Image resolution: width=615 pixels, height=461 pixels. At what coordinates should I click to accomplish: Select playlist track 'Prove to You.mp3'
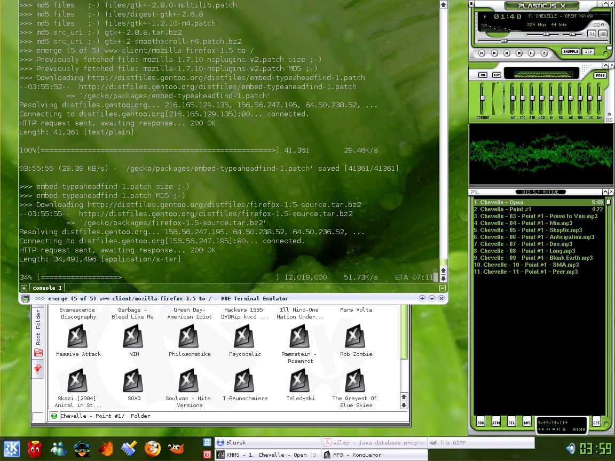pos(539,217)
